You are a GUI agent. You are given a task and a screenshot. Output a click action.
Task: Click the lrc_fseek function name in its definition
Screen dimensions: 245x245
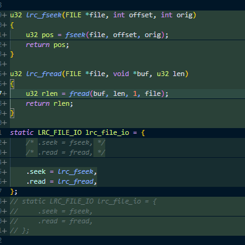coord(44,15)
